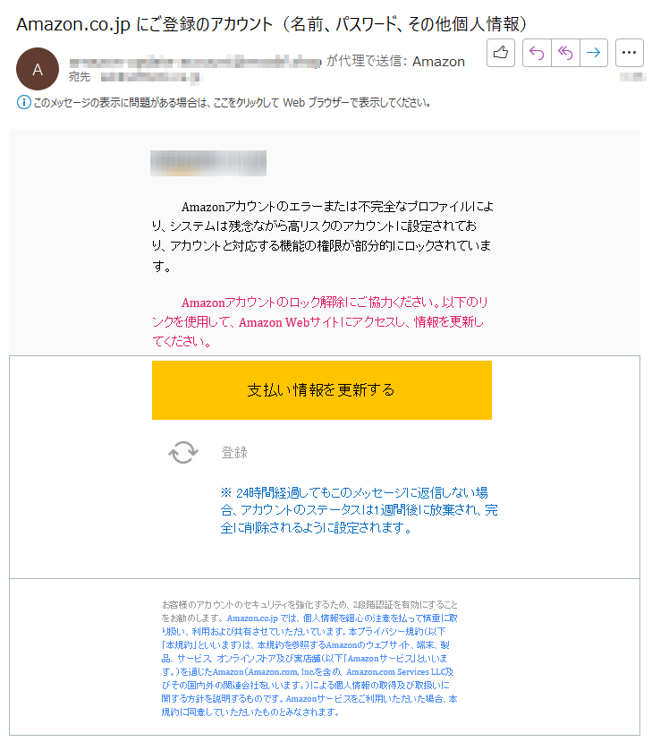Image resolution: width=652 pixels, height=742 pixels.
Task: Open message in Web browser via info notice
Action: [x=233, y=102]
